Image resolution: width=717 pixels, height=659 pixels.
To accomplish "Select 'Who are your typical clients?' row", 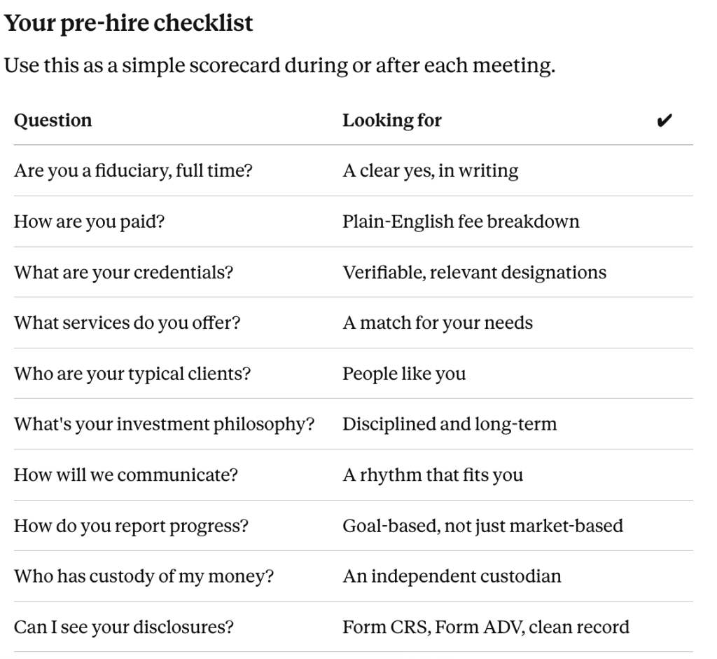I will pos(353,374).
